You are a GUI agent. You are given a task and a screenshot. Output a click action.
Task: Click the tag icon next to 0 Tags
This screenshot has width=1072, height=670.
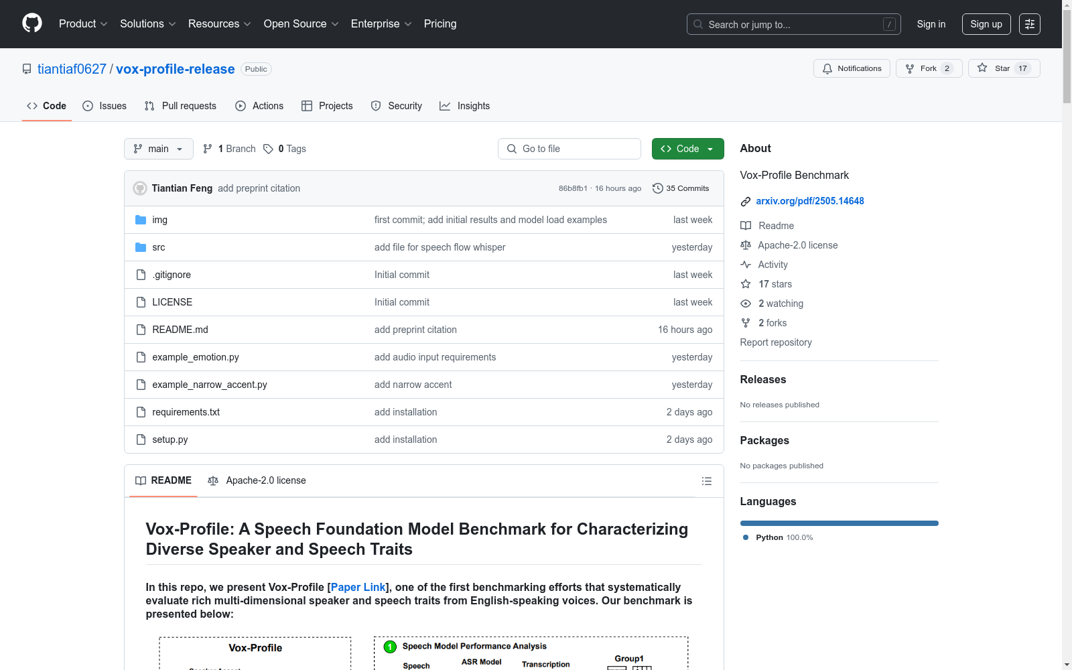(x=268, y=149)
